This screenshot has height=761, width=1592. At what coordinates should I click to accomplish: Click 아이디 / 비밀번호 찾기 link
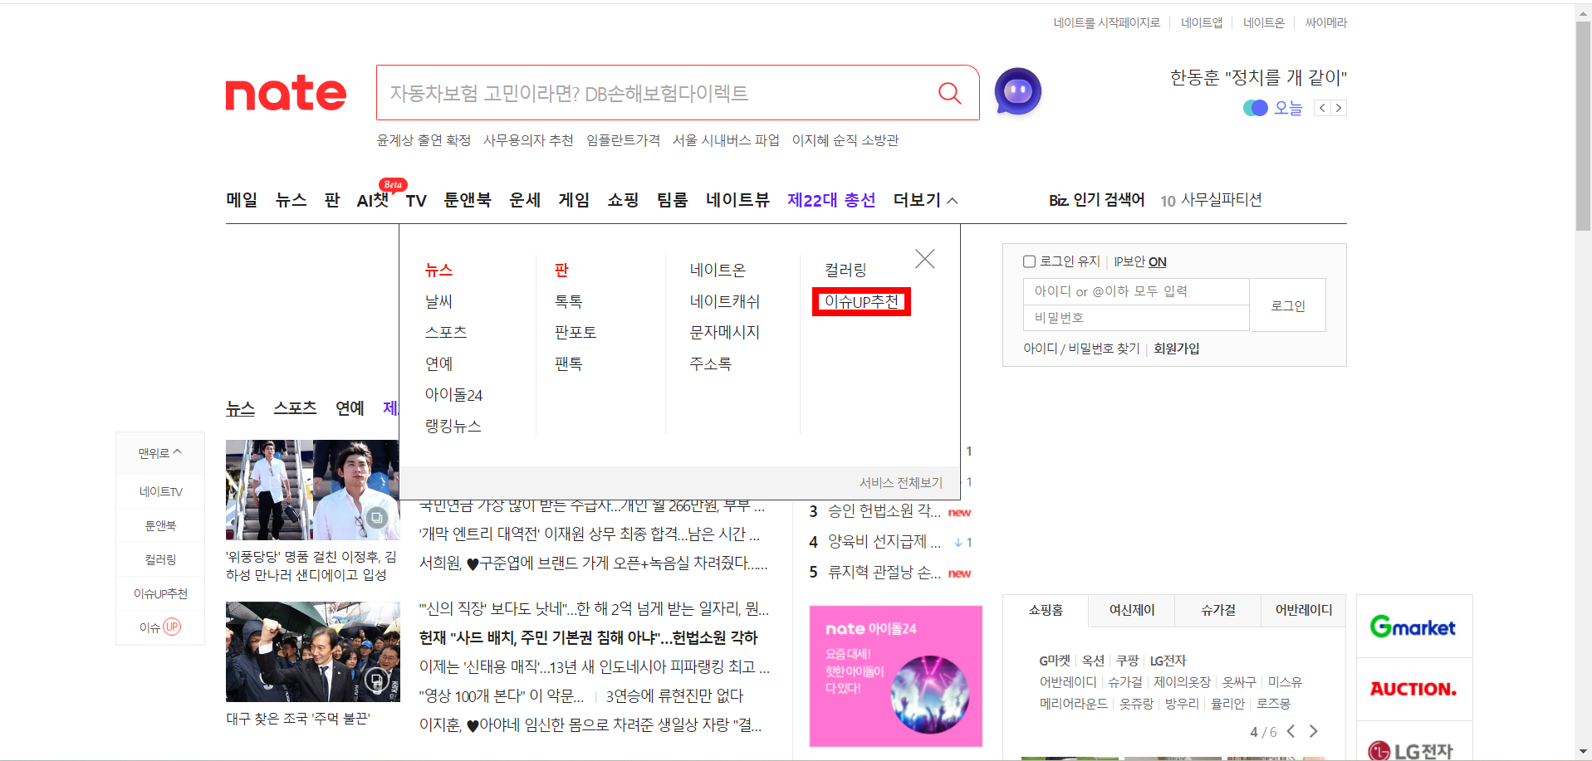[1081, 349]
